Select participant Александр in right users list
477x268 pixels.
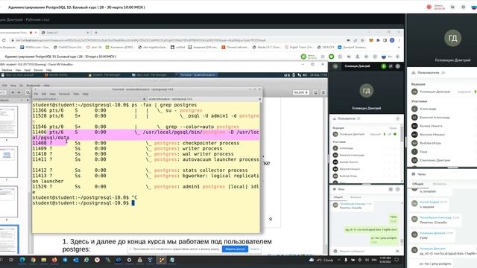coord(428,109)
